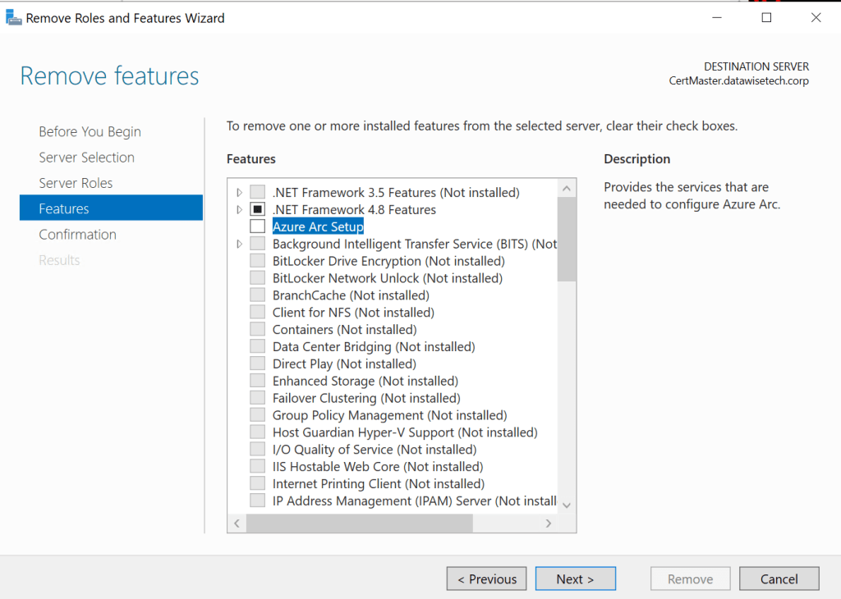Select the BitLocker Network Unlock row
The image size is (841, 599).
pyautogui.click(x=388, y=278)
